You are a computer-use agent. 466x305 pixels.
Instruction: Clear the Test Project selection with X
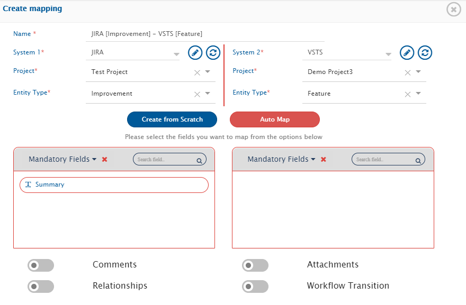tap(197, 72)
